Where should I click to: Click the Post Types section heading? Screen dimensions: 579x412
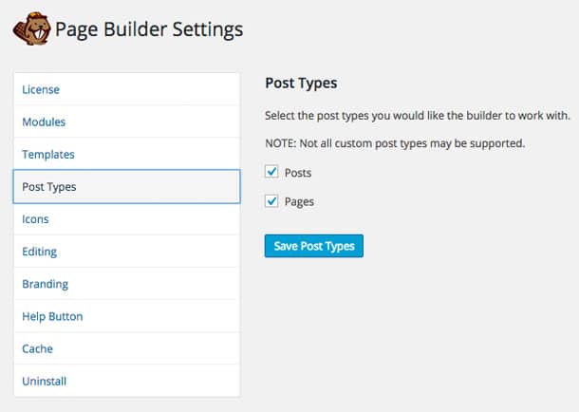[301, 84]
